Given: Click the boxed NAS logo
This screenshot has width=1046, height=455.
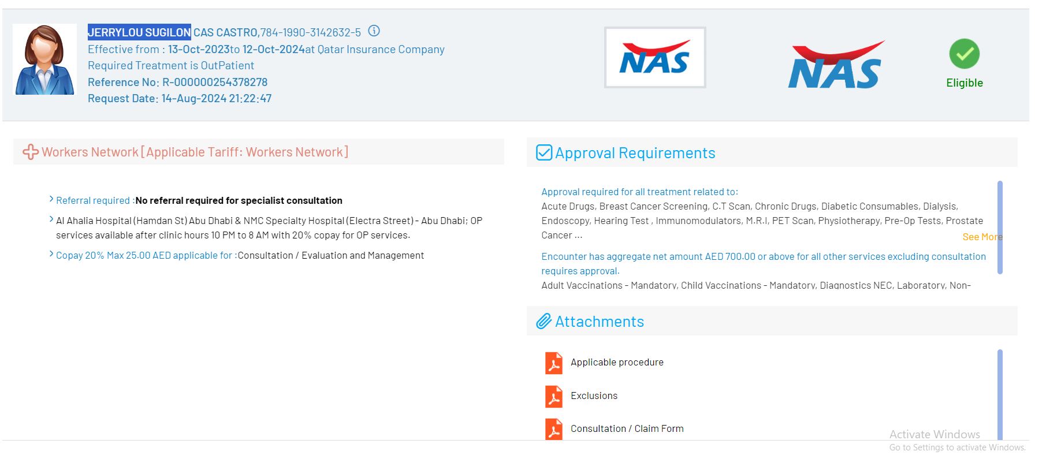Looking at the screenshot, I should [655, 58].
